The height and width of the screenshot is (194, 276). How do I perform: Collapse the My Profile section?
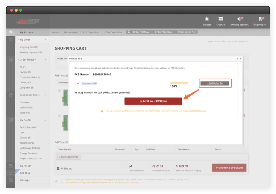[45, 120]
